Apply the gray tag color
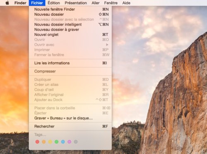This screenshot has height=154, width=207. point(76,142)
